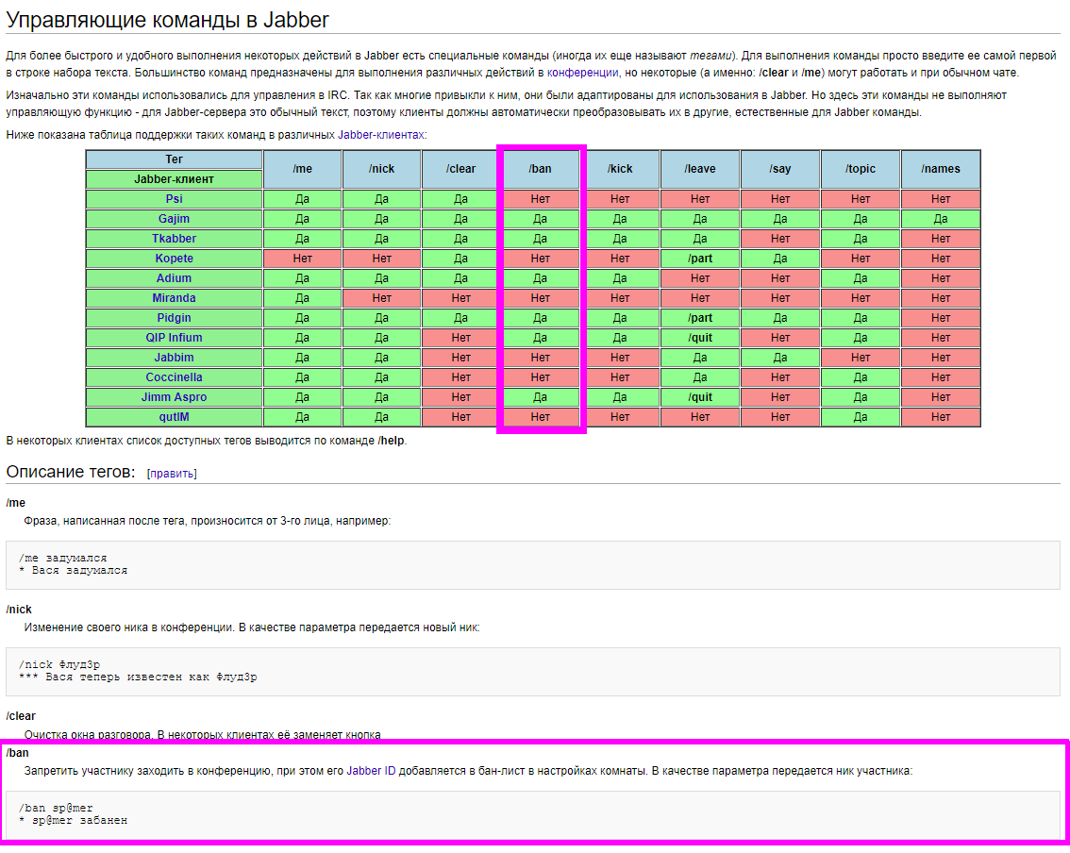Image resolution: width=1070 pixels, height=853 pixels.
Task: Follow the Jabber-клиентах link above the table
Action: pyautogui.click(x=381, y=134)
